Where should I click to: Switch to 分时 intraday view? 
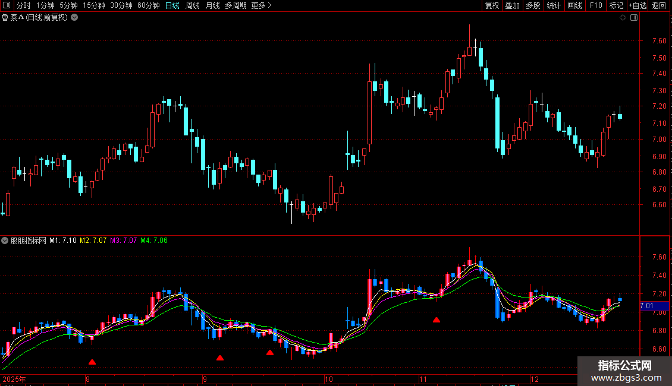24,5
